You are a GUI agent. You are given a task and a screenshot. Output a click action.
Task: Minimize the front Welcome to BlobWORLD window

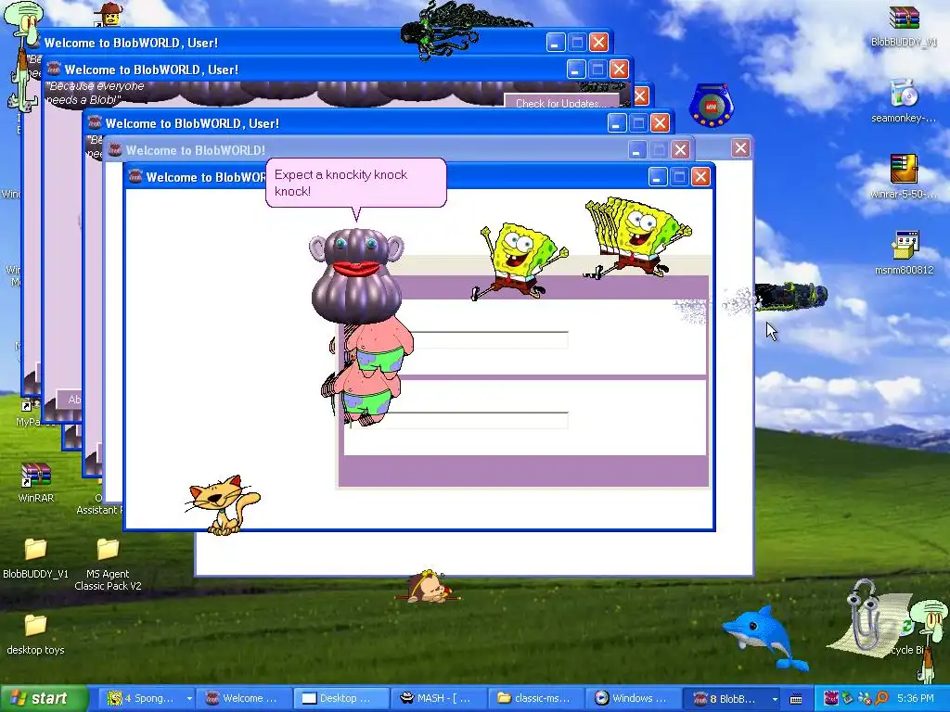pyautogui.click(x=658, y=176)
